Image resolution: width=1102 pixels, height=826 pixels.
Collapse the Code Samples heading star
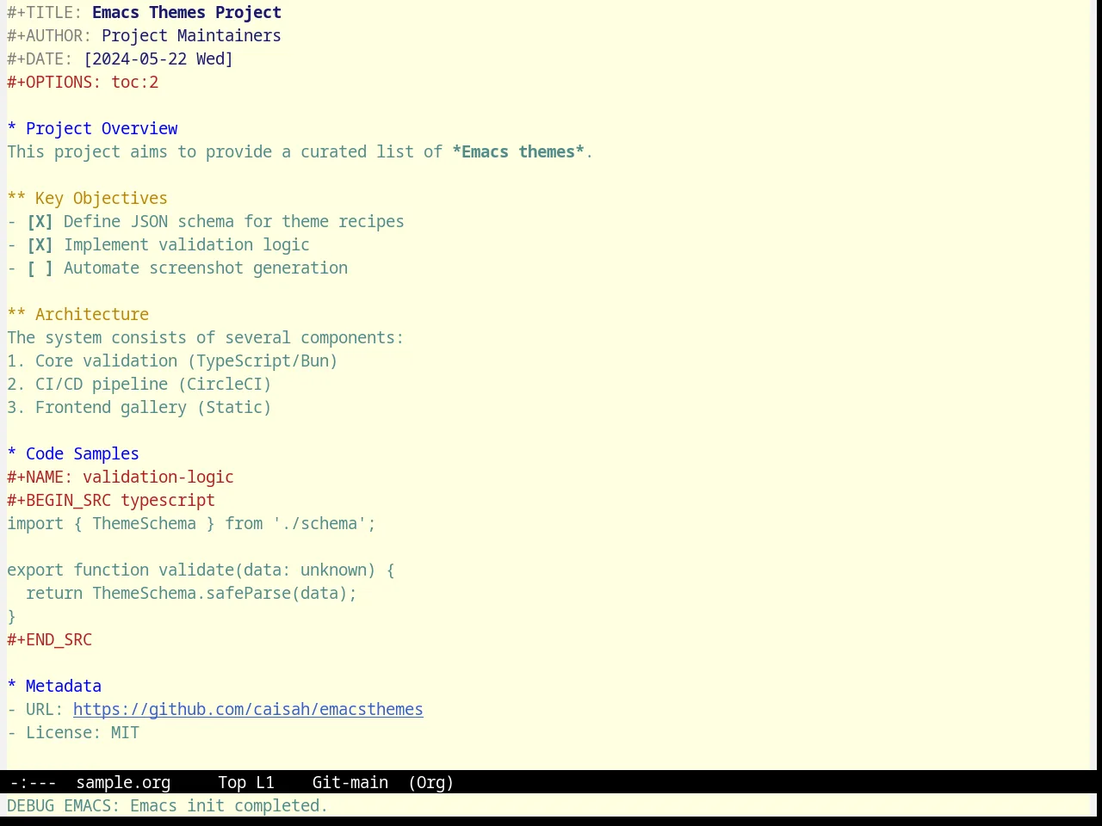11,453
